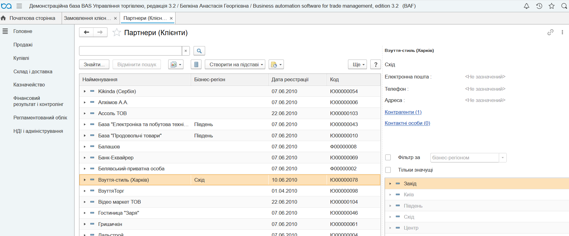Open НДІ і адміністрування section
The image size is (569, 236).
pyautogui.click(x=38, y=131)
